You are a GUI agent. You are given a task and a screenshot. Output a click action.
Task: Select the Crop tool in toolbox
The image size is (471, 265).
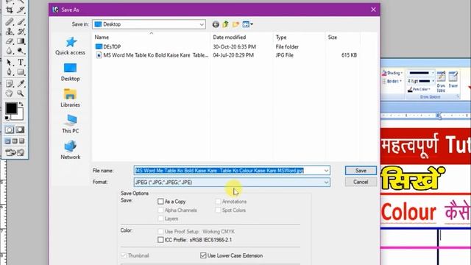10,10
